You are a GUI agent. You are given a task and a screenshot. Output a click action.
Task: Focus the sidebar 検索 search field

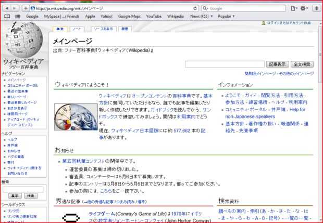pyautogui.click(x=23, y=189)
